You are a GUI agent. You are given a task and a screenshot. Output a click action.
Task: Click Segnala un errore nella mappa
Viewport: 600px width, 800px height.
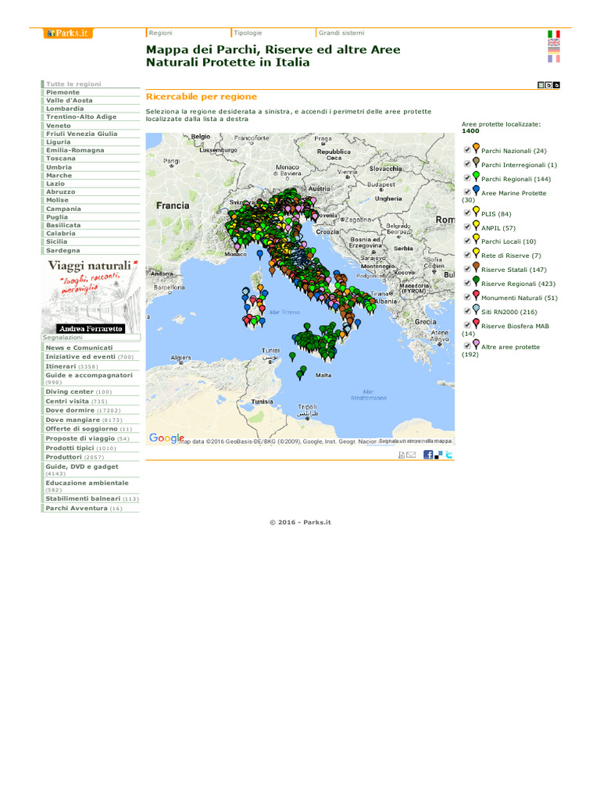(x=416, y=441)
